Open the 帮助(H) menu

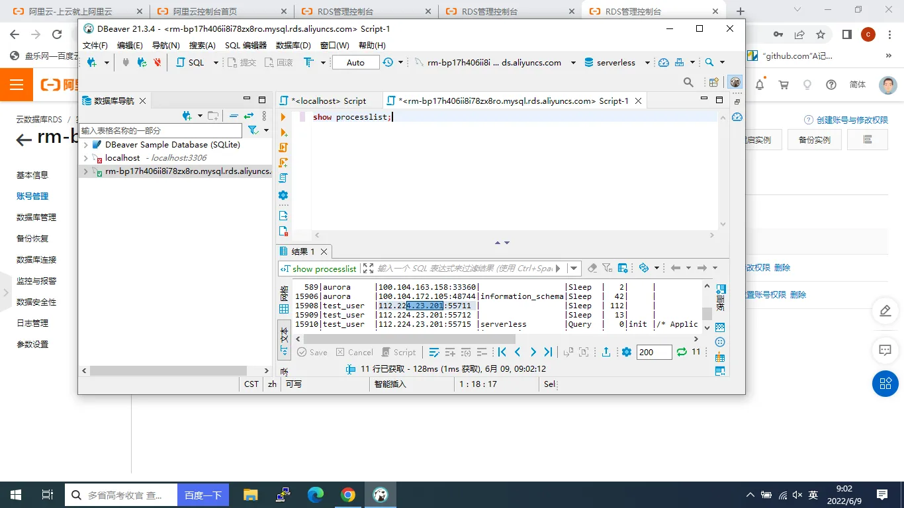(372, 45)
